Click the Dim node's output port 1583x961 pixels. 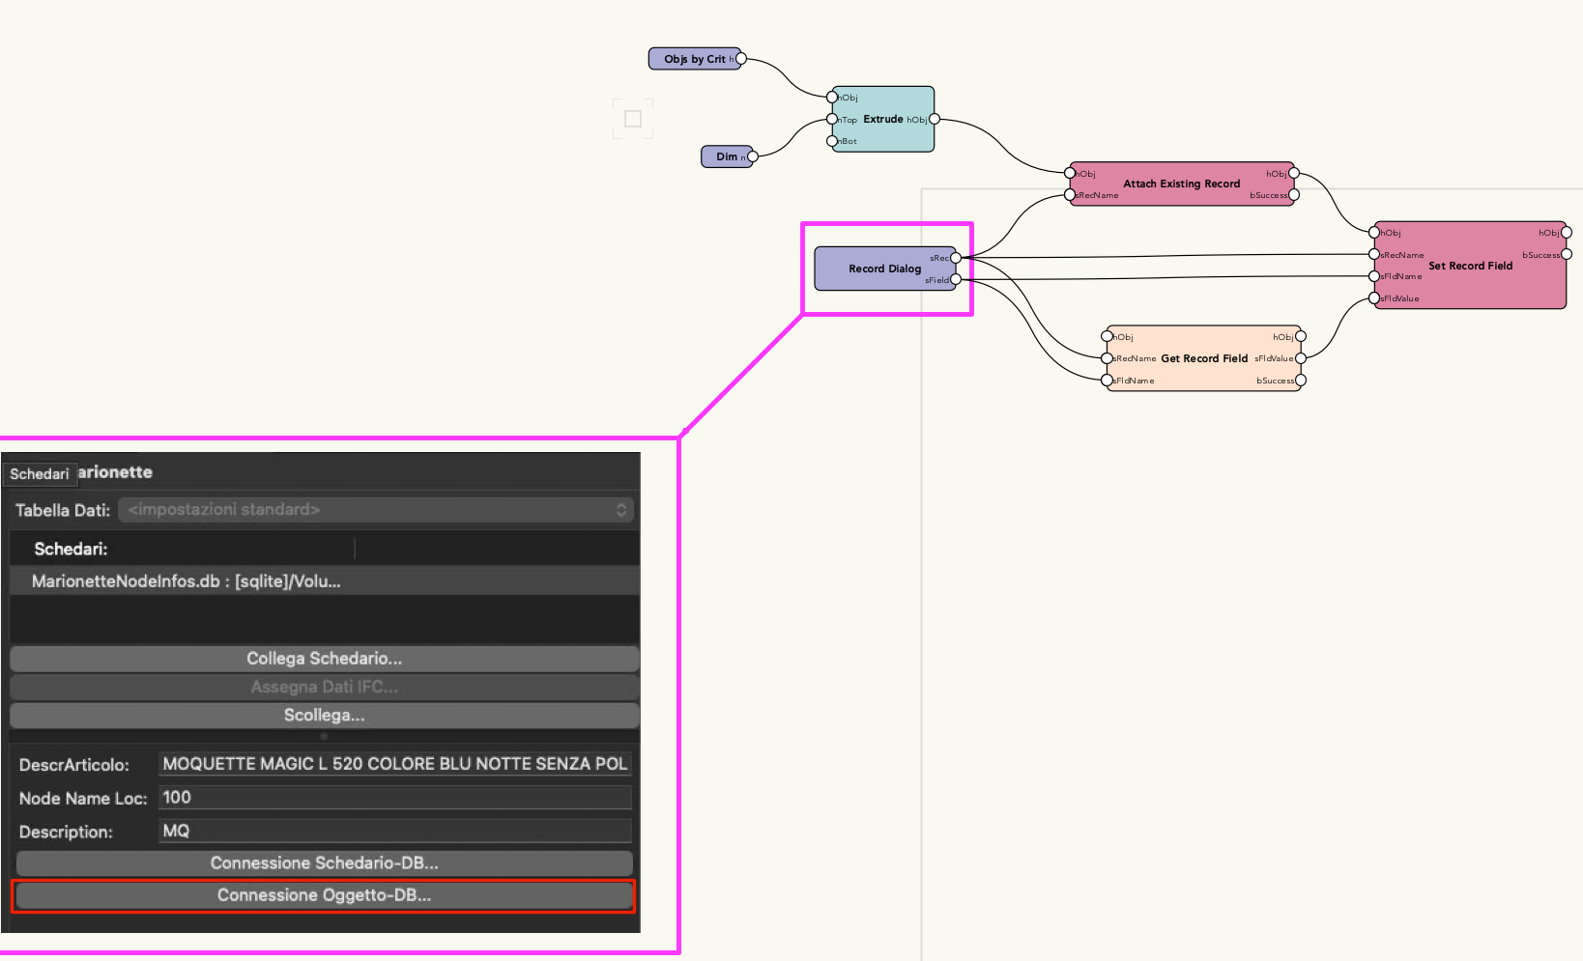[x=752, y=156]
